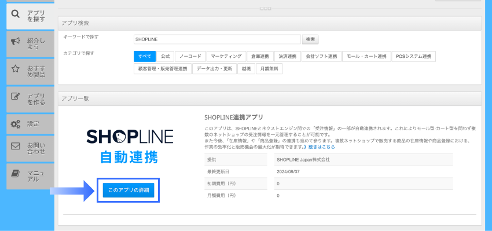Open the アプリを作る sidebar label
492x231 pixels.
pyautogui.click(x=36, y=99)
